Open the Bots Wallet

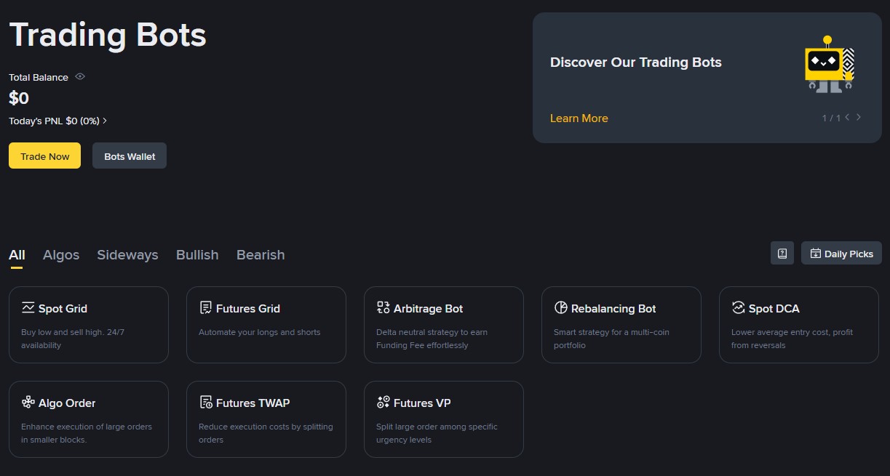pyautogui.click(x=130, y=156)
